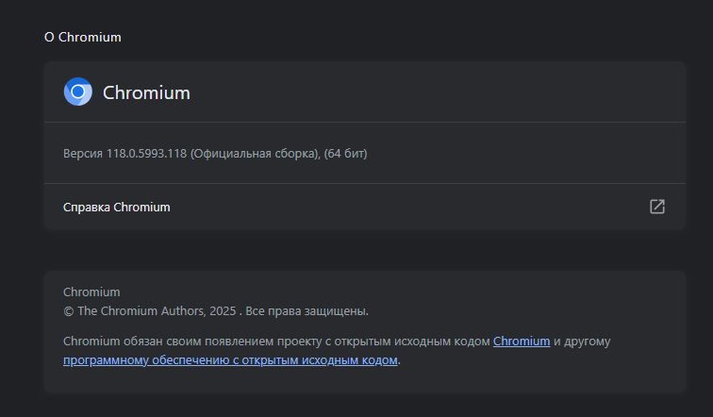The height and width of the screenshot is (417, 713).
Task: Click the и другому text after the link
Action: 584,341
